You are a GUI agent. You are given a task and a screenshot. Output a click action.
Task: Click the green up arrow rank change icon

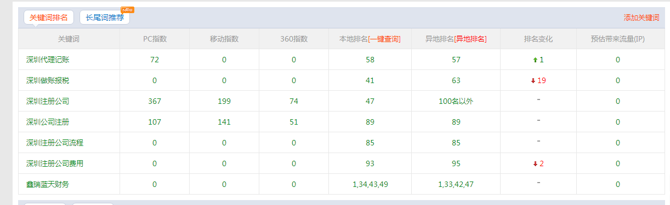pos(535,60)
